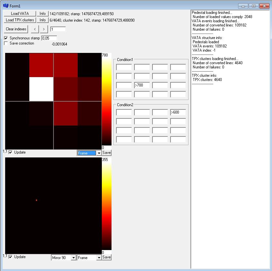
Task: Click log line 'Pedestal loading finished...'
Action: (x=212, y=13)
